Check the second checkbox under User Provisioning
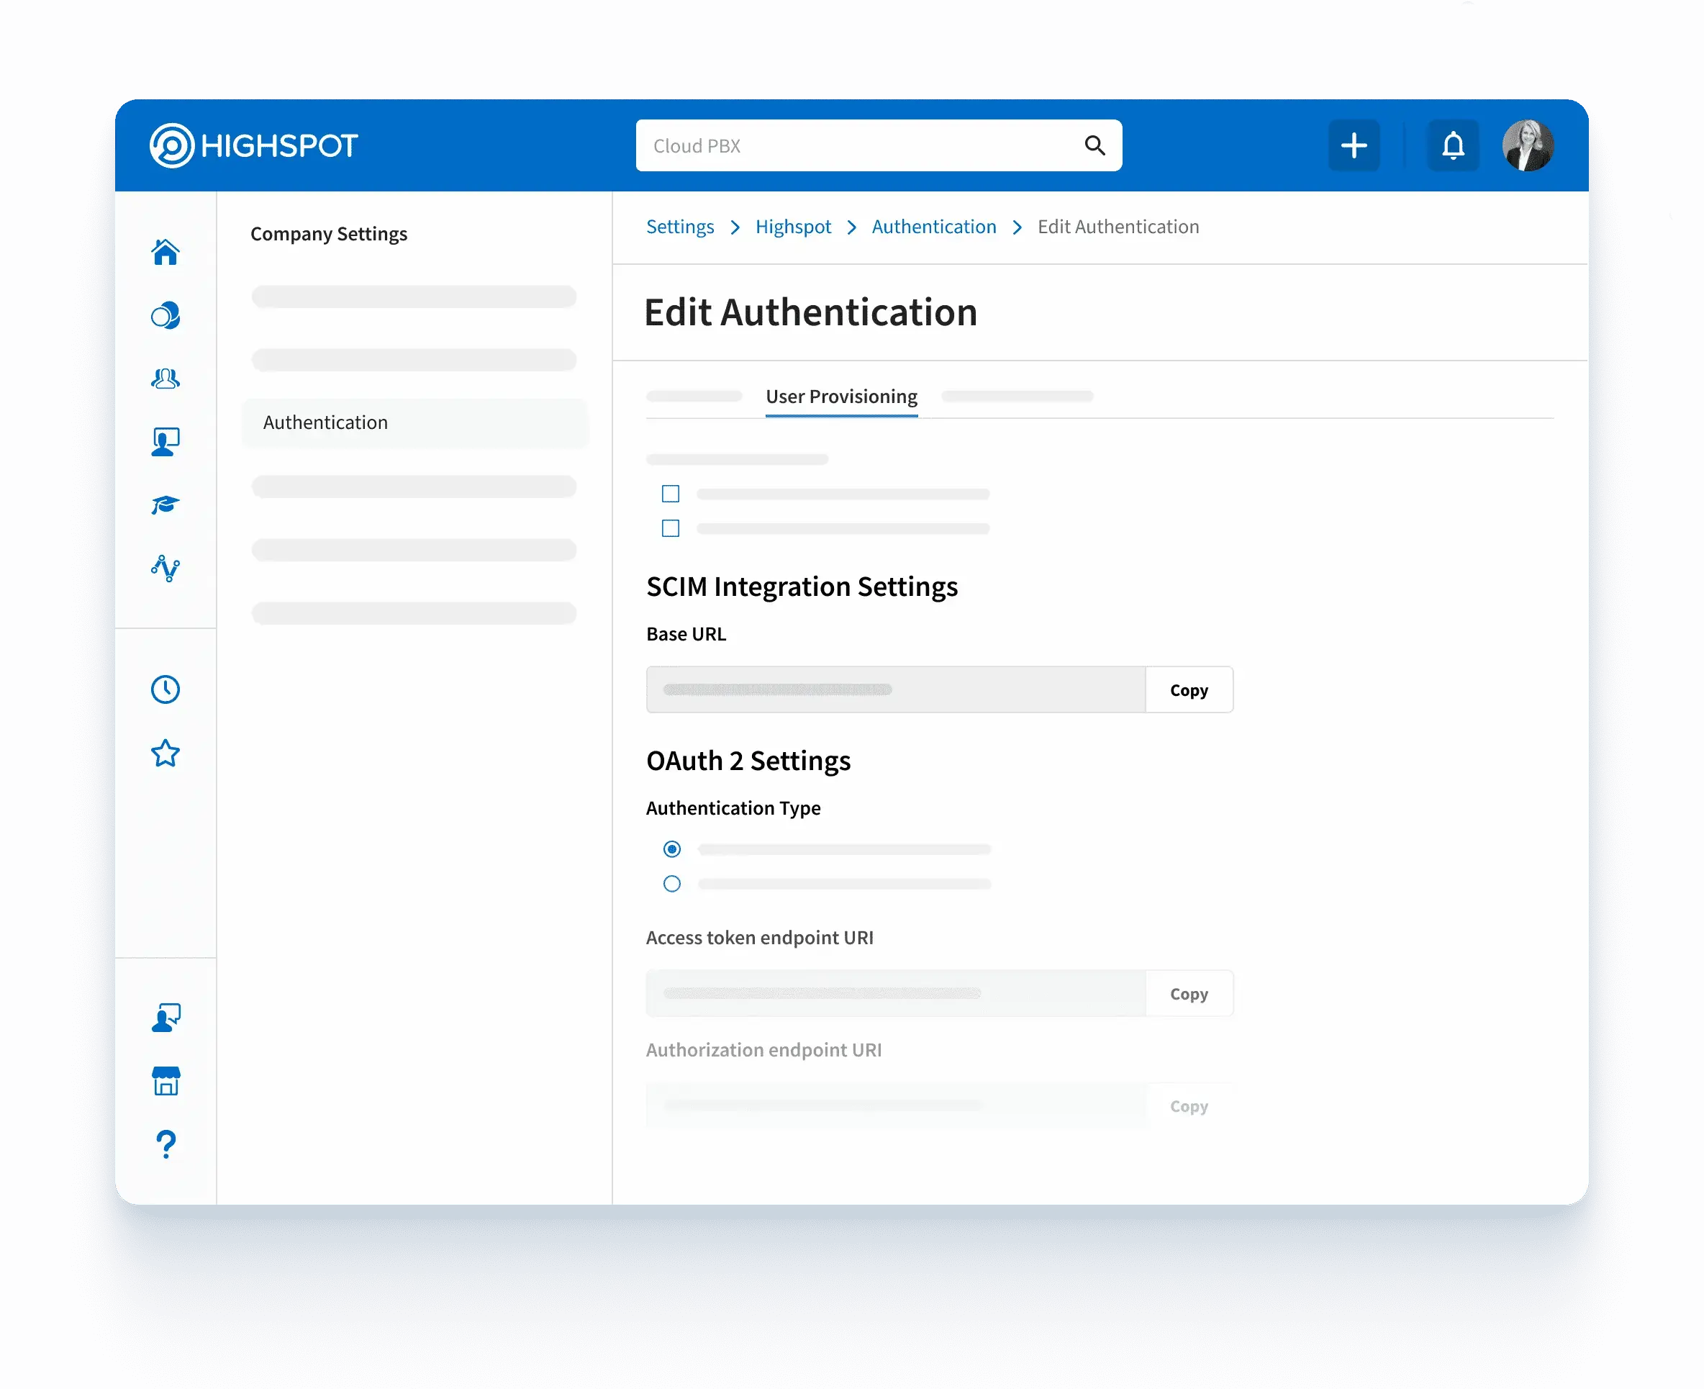Viewport: 1704px width, 1389px height. click(671, 528)
